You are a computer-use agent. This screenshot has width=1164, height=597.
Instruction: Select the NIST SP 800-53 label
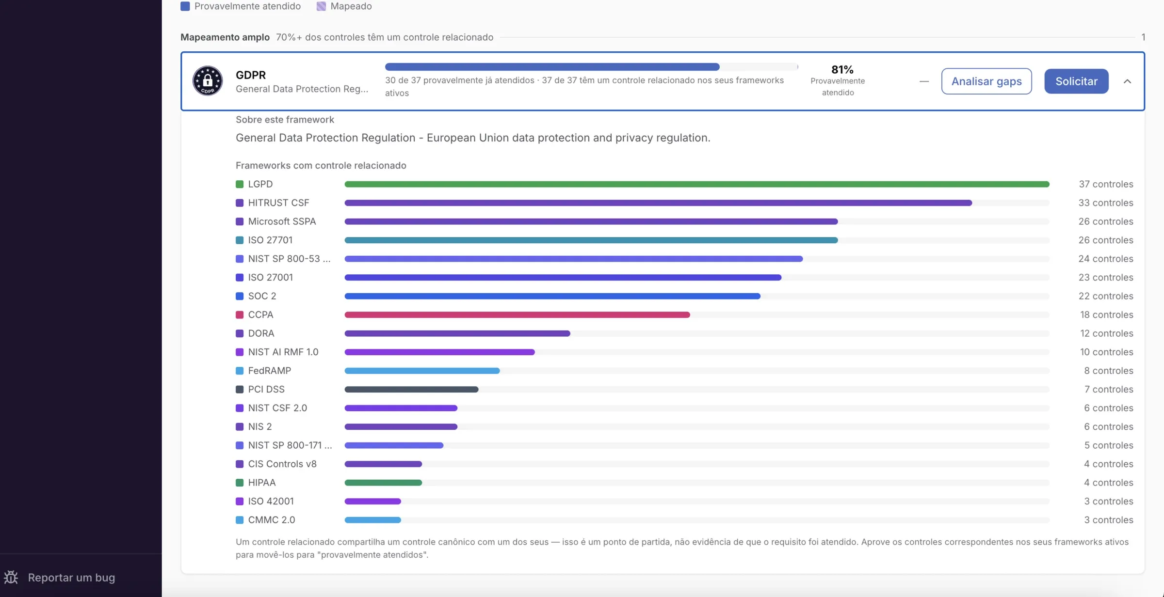click(x=289, y=259)
